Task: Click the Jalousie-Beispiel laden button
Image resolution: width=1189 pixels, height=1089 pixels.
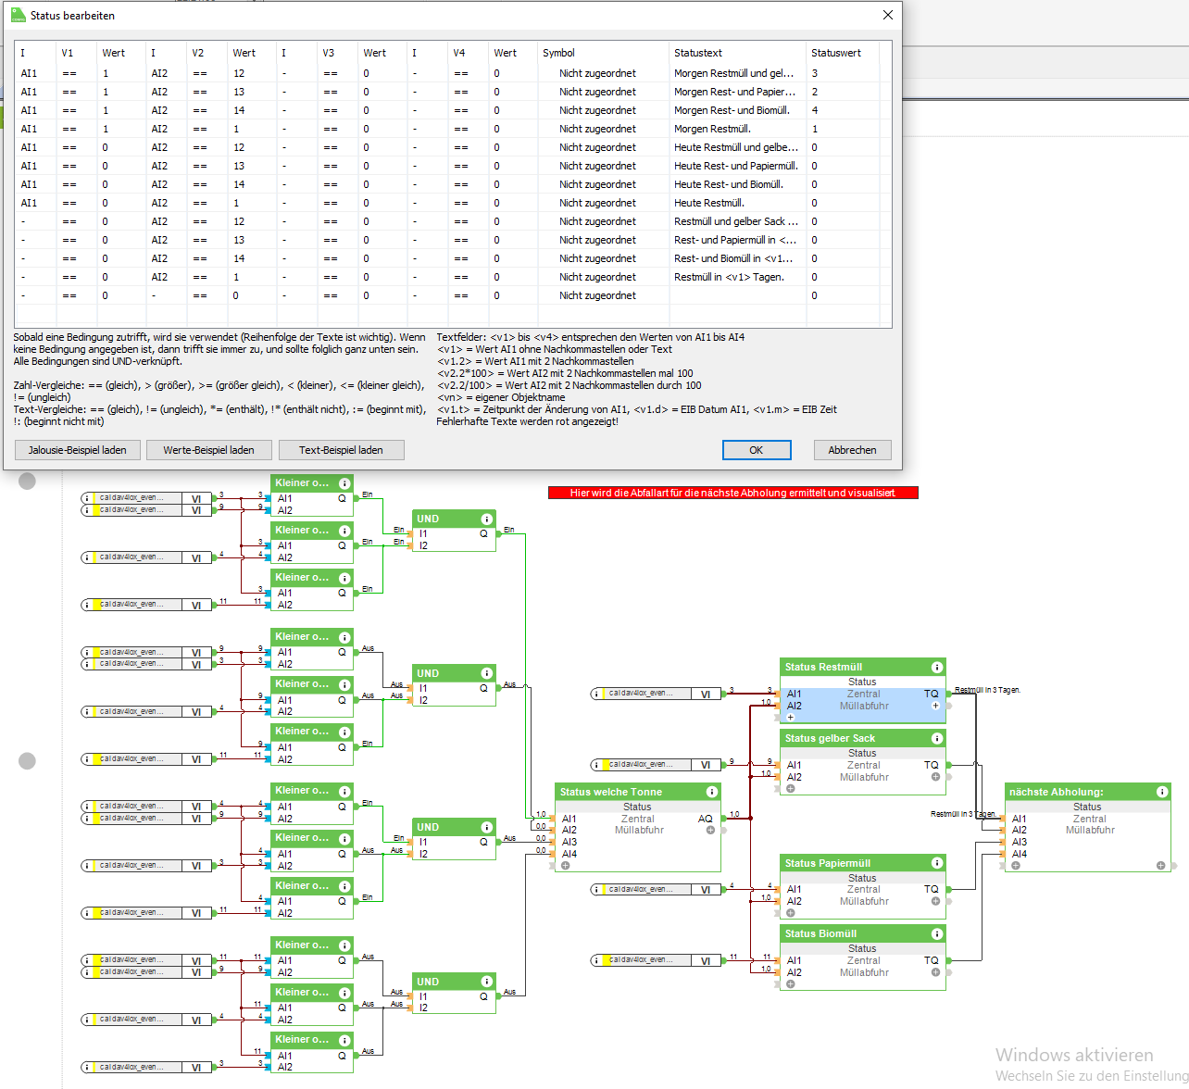Action: tap(77, 450)
